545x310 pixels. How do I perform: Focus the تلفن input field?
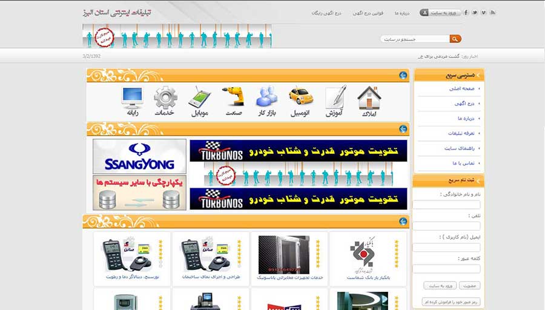pyautogui.click(x=447, y=226)
